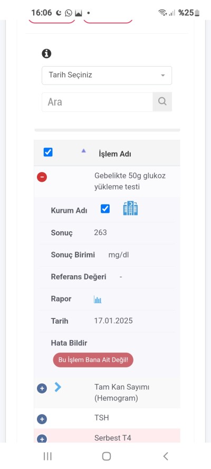Image resolution: width=211 pixels, height=469 pixels.
Task: Click the İşlem Adı column header
Action: coord(115,154)
